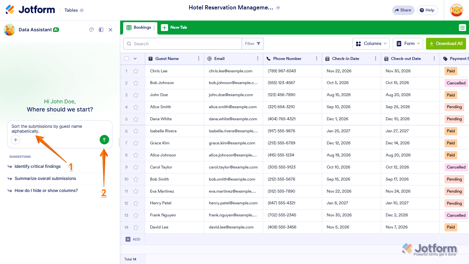Star the Alice Smith row
The width and height of the screenshot is (469, 264).
136,107
